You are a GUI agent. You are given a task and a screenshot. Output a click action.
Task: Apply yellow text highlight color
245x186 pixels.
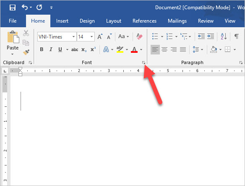(x=120, y=49)
